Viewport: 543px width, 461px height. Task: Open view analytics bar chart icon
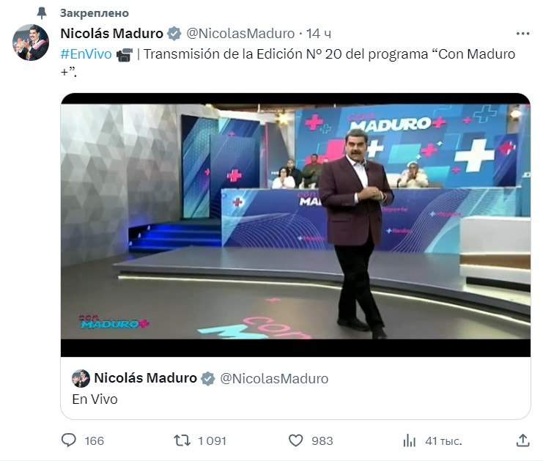pos(410,440)
